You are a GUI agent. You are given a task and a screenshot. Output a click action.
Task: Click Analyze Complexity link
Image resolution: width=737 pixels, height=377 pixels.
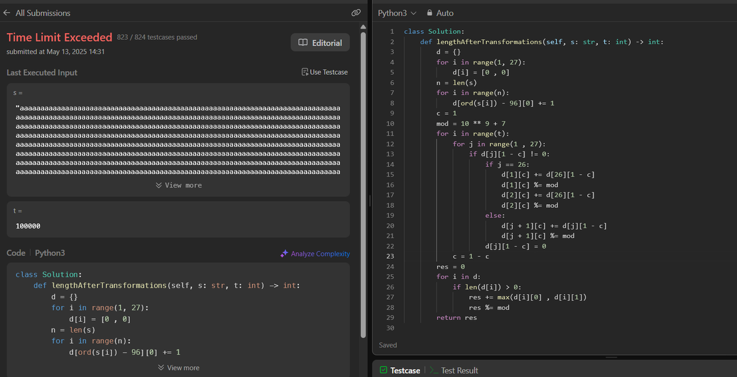[315, 254]
